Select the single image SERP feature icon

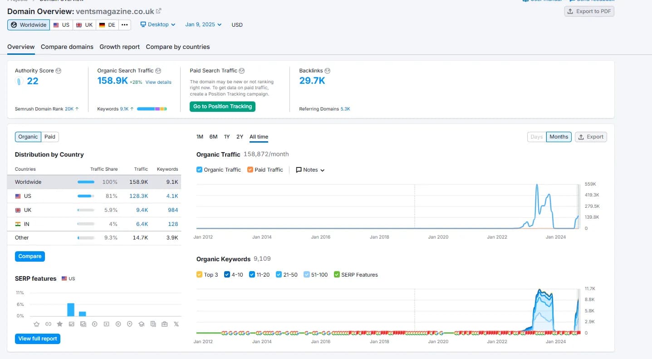(x=71, y=324)
